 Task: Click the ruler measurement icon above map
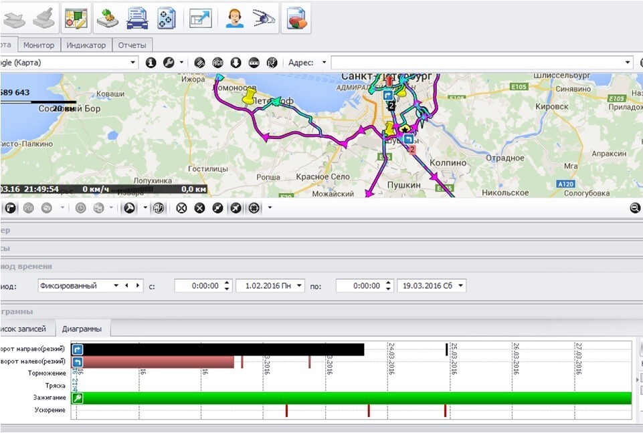(254, 63)
